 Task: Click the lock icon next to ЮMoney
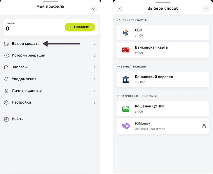(204, 126)
